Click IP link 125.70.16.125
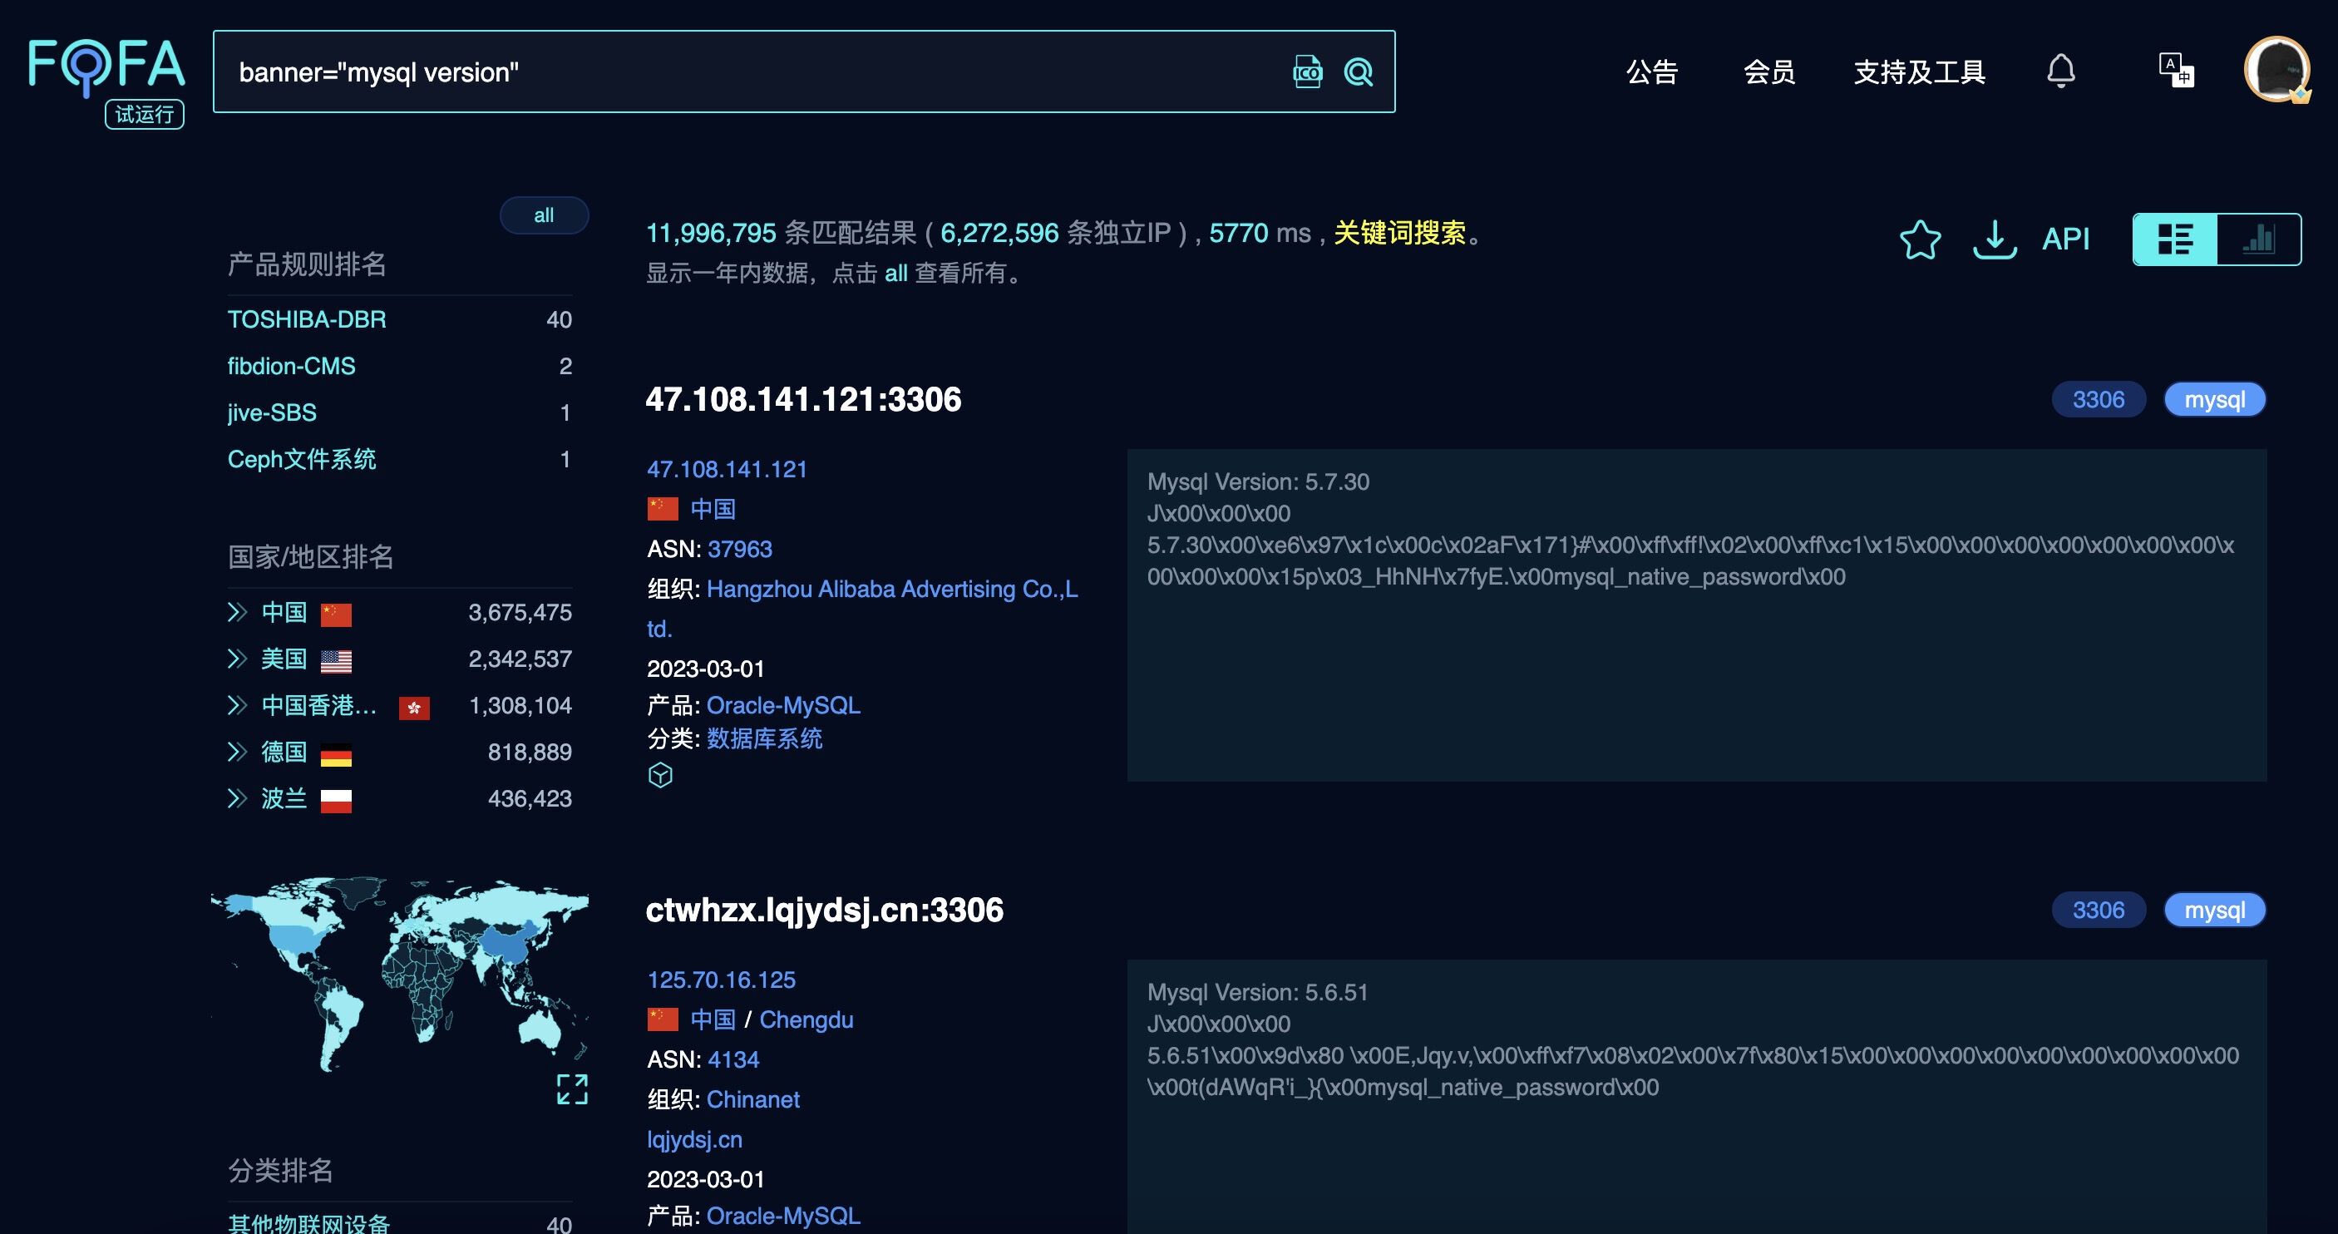 (722, 979)
